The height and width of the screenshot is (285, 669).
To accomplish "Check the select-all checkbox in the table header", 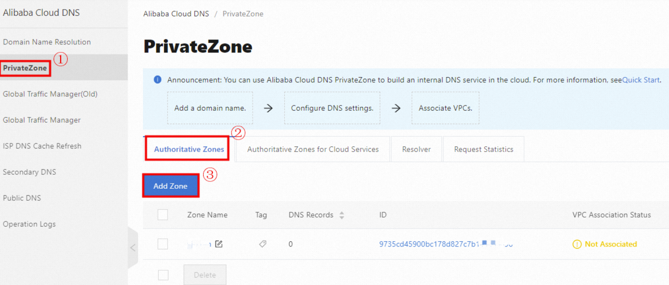I will tap(163, 215).
